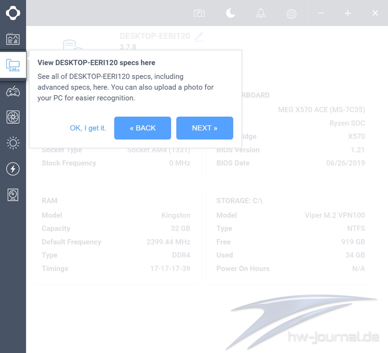
Task: Open the Cooling fan control section
Action: pos(13,117)
